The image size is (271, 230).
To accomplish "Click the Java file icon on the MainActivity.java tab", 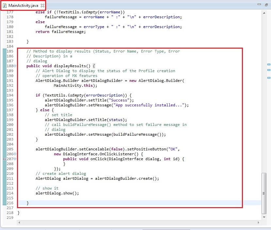I will [5, 5].
